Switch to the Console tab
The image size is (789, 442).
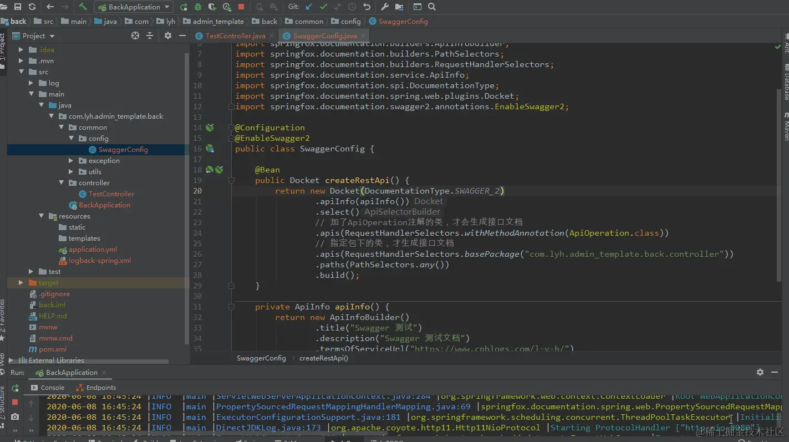coord(48,388)
